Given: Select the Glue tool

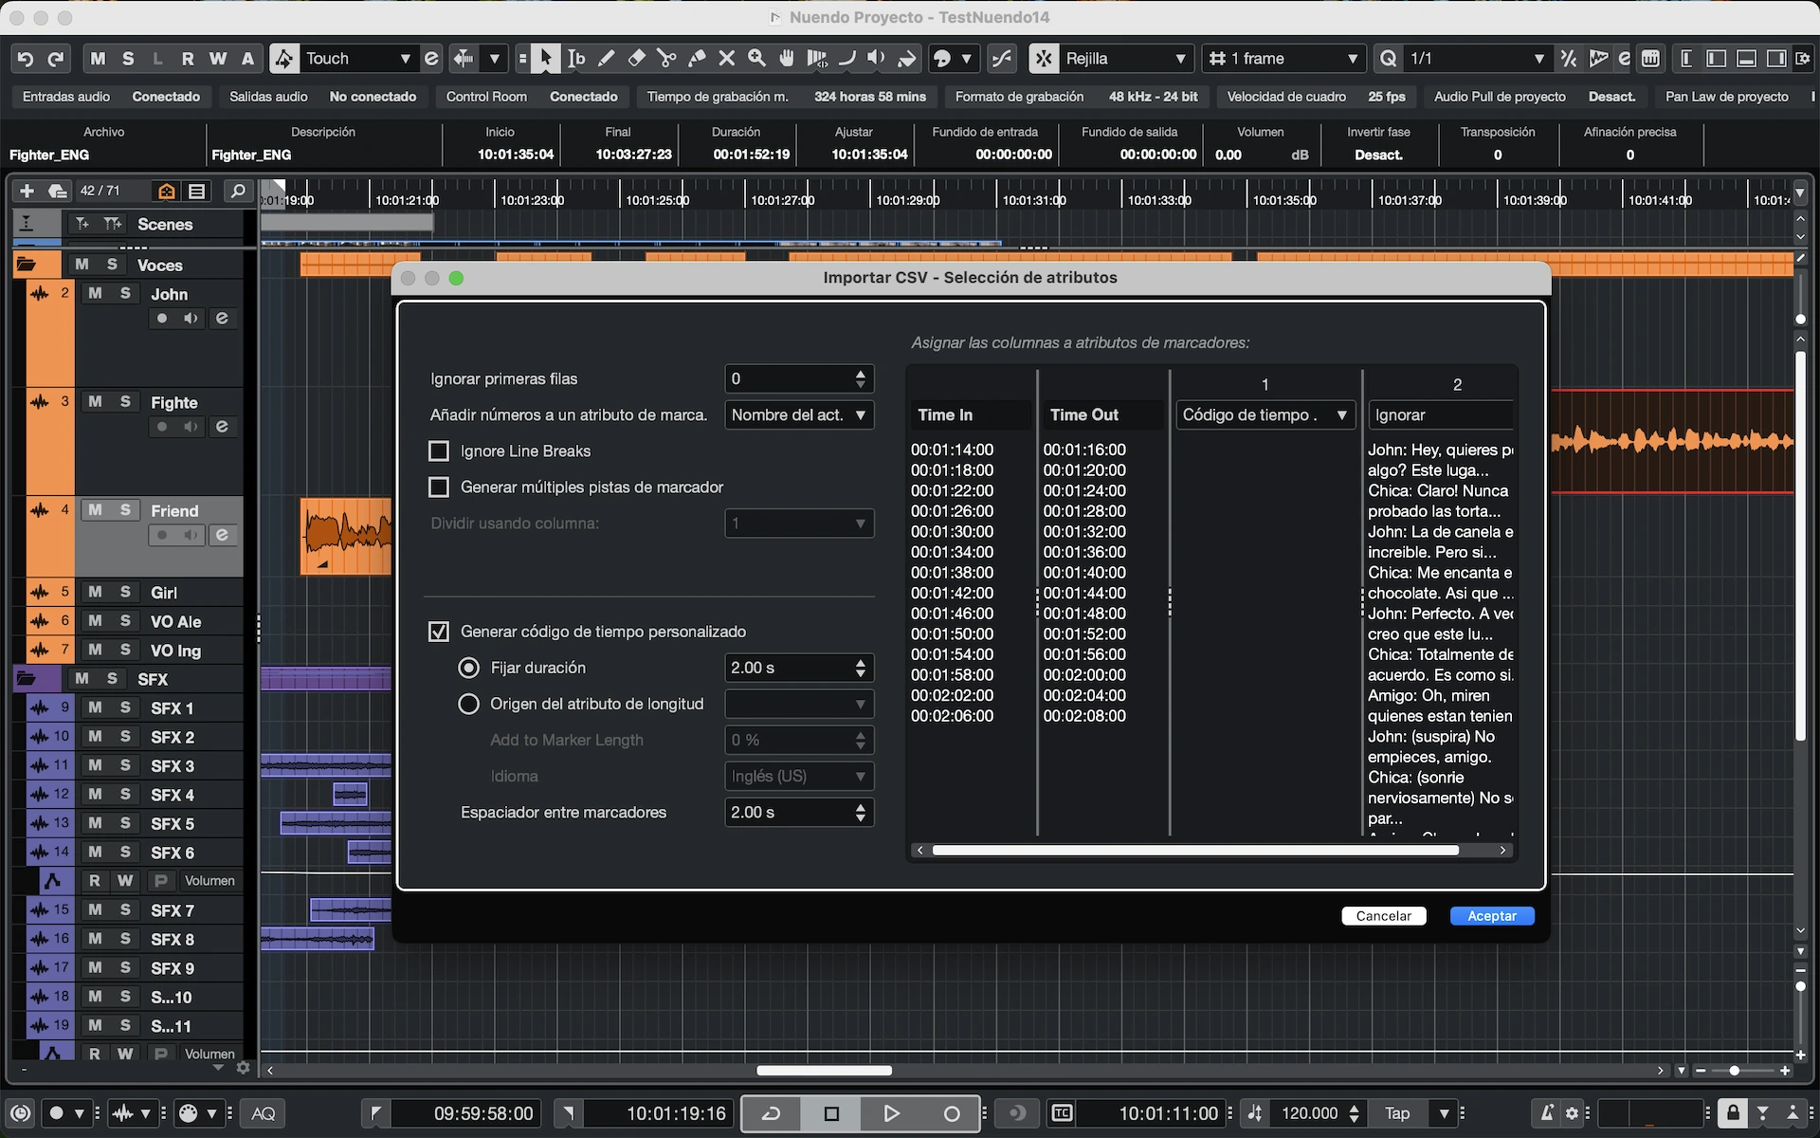Looking at the screenshot, I should coord(697,59).
